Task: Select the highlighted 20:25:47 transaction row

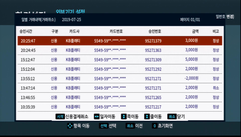Action: point(120,41)
